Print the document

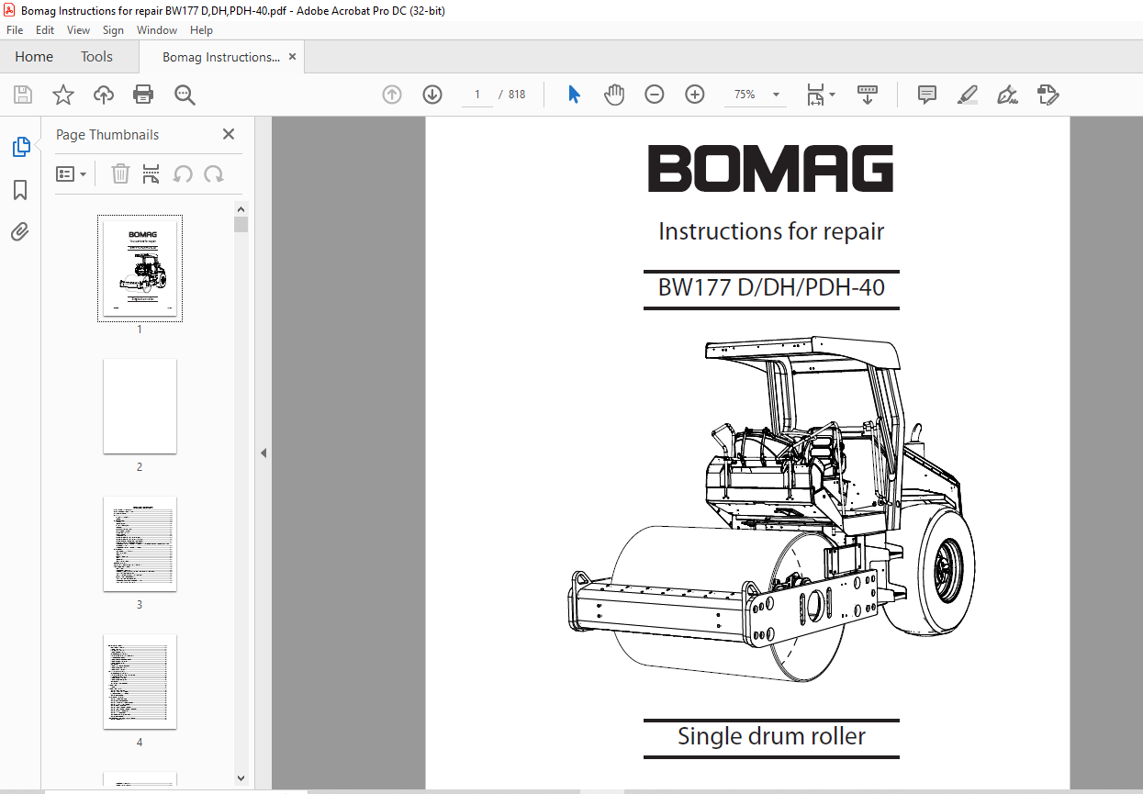pyautogui.click(x=143, y=95)
